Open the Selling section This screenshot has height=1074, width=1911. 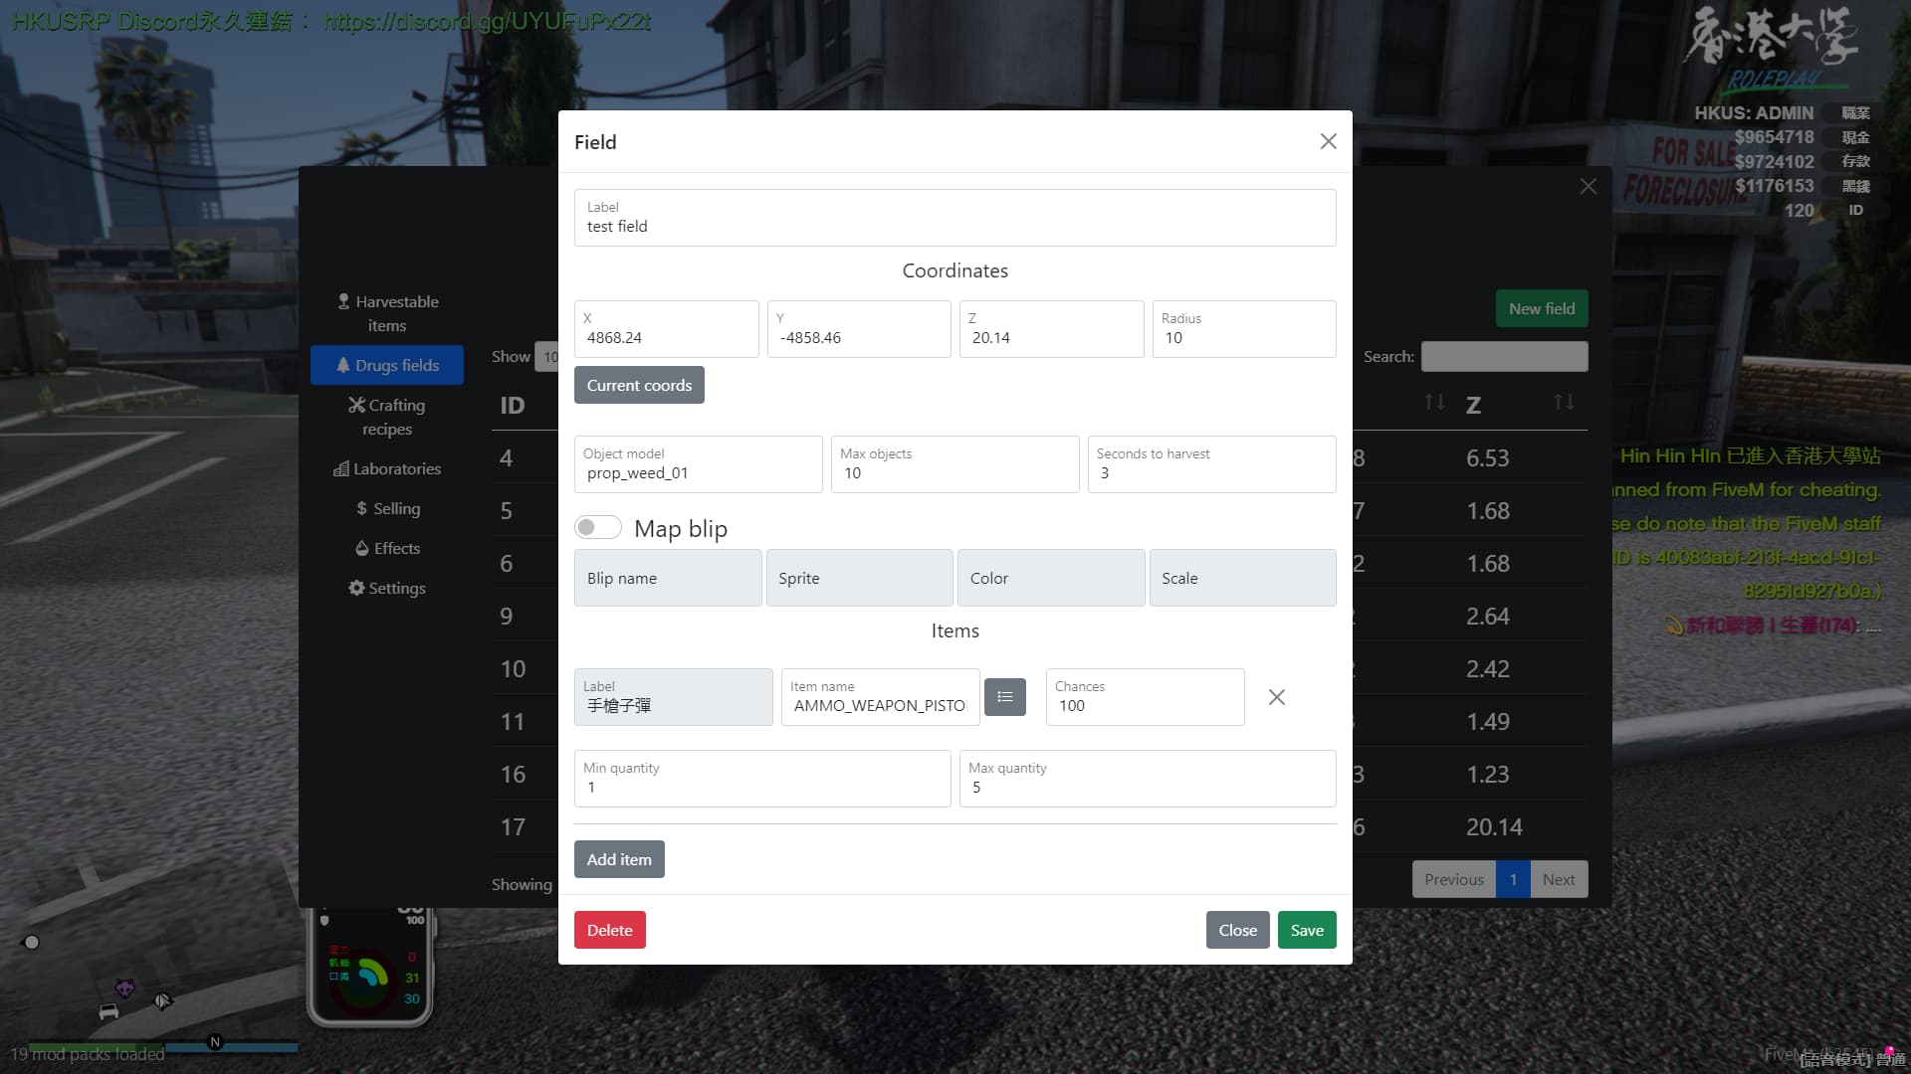pos(387,508)
